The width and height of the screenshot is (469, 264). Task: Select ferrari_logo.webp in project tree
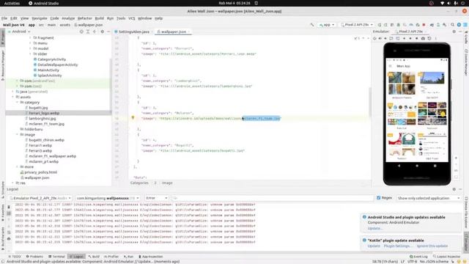(x=44, y=113)
